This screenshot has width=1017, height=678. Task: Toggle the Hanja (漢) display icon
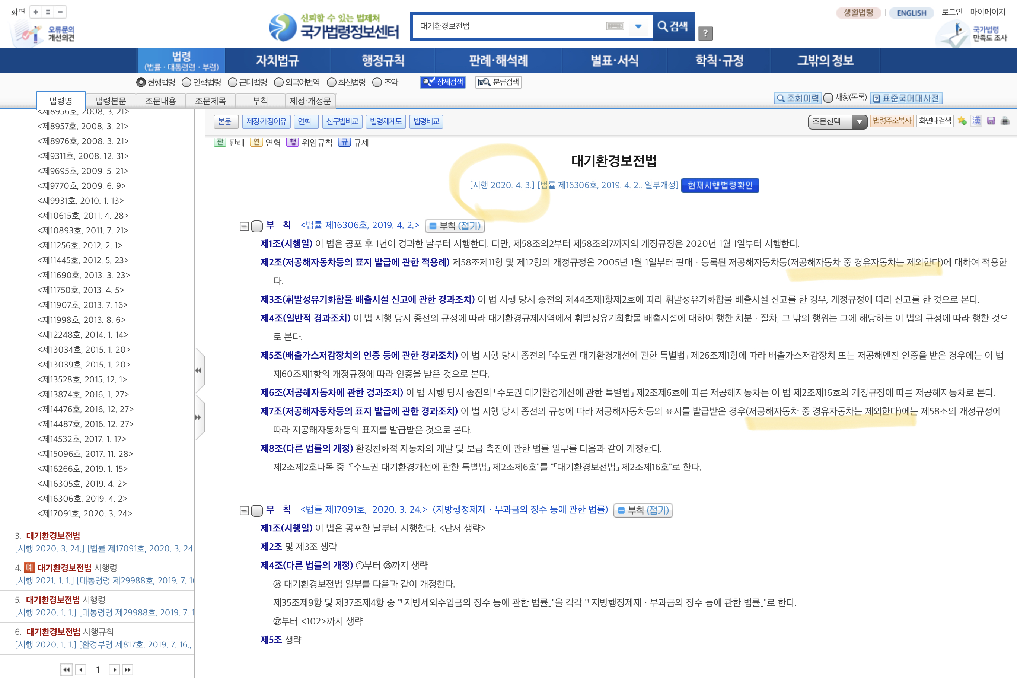[976, 121]
